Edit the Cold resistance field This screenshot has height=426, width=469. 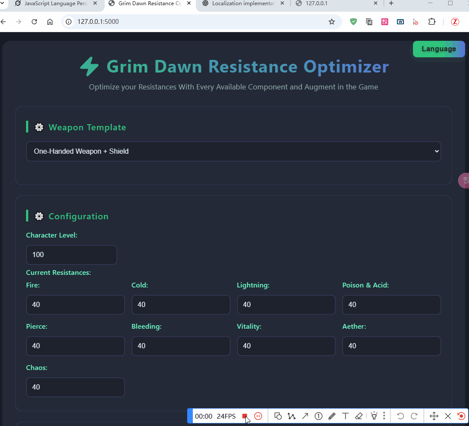pyautogui.click(x=181, y=305)
